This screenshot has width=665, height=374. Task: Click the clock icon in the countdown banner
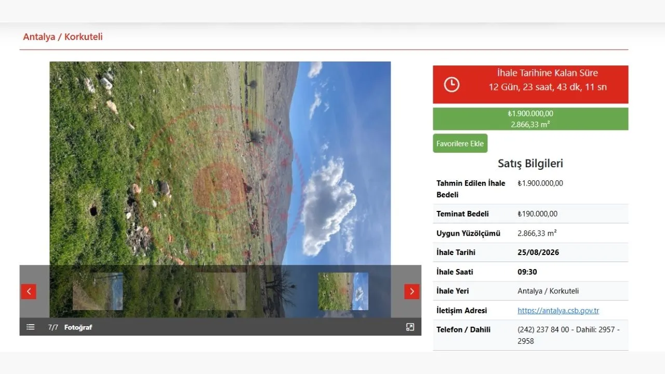451,85
